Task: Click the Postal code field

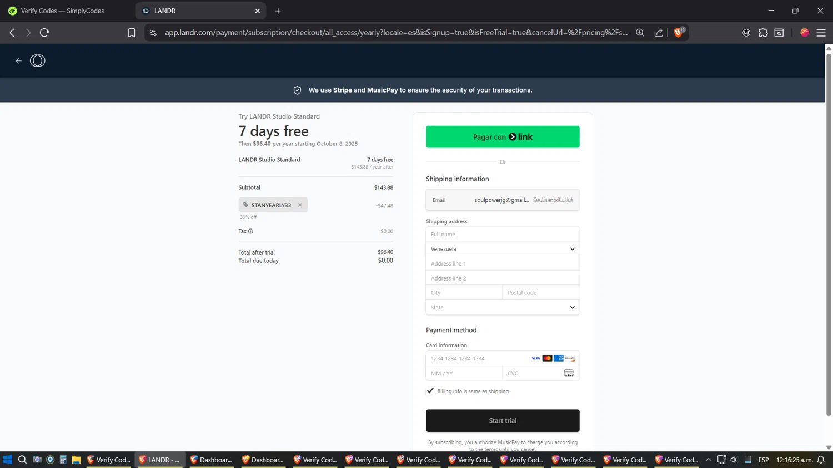Action: tap(541, 293)
